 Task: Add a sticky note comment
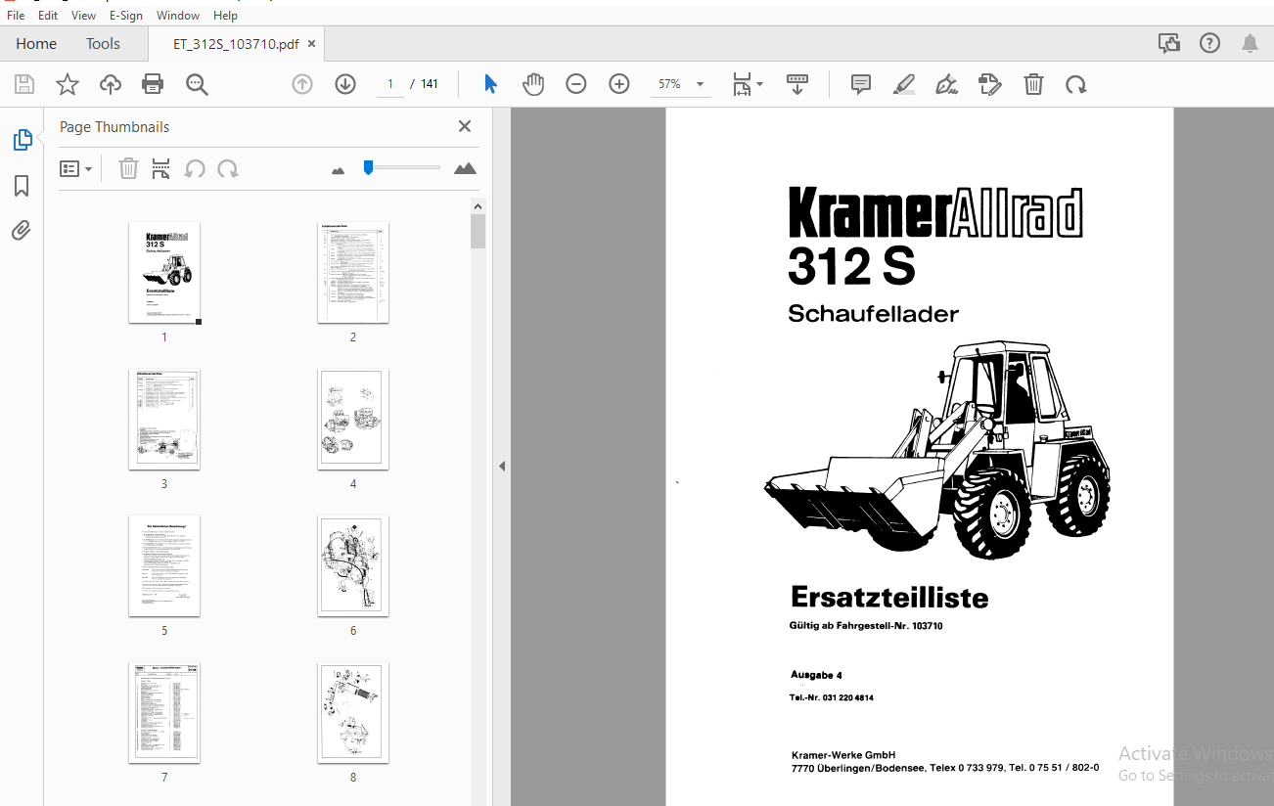(x=861, y=84)
